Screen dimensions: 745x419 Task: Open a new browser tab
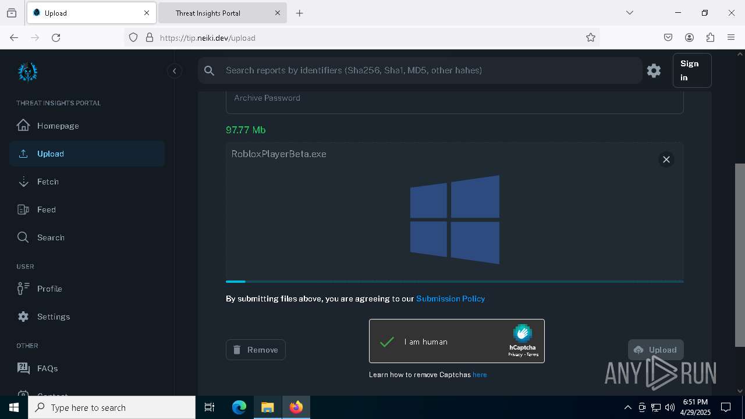click(x=299, y=13)
